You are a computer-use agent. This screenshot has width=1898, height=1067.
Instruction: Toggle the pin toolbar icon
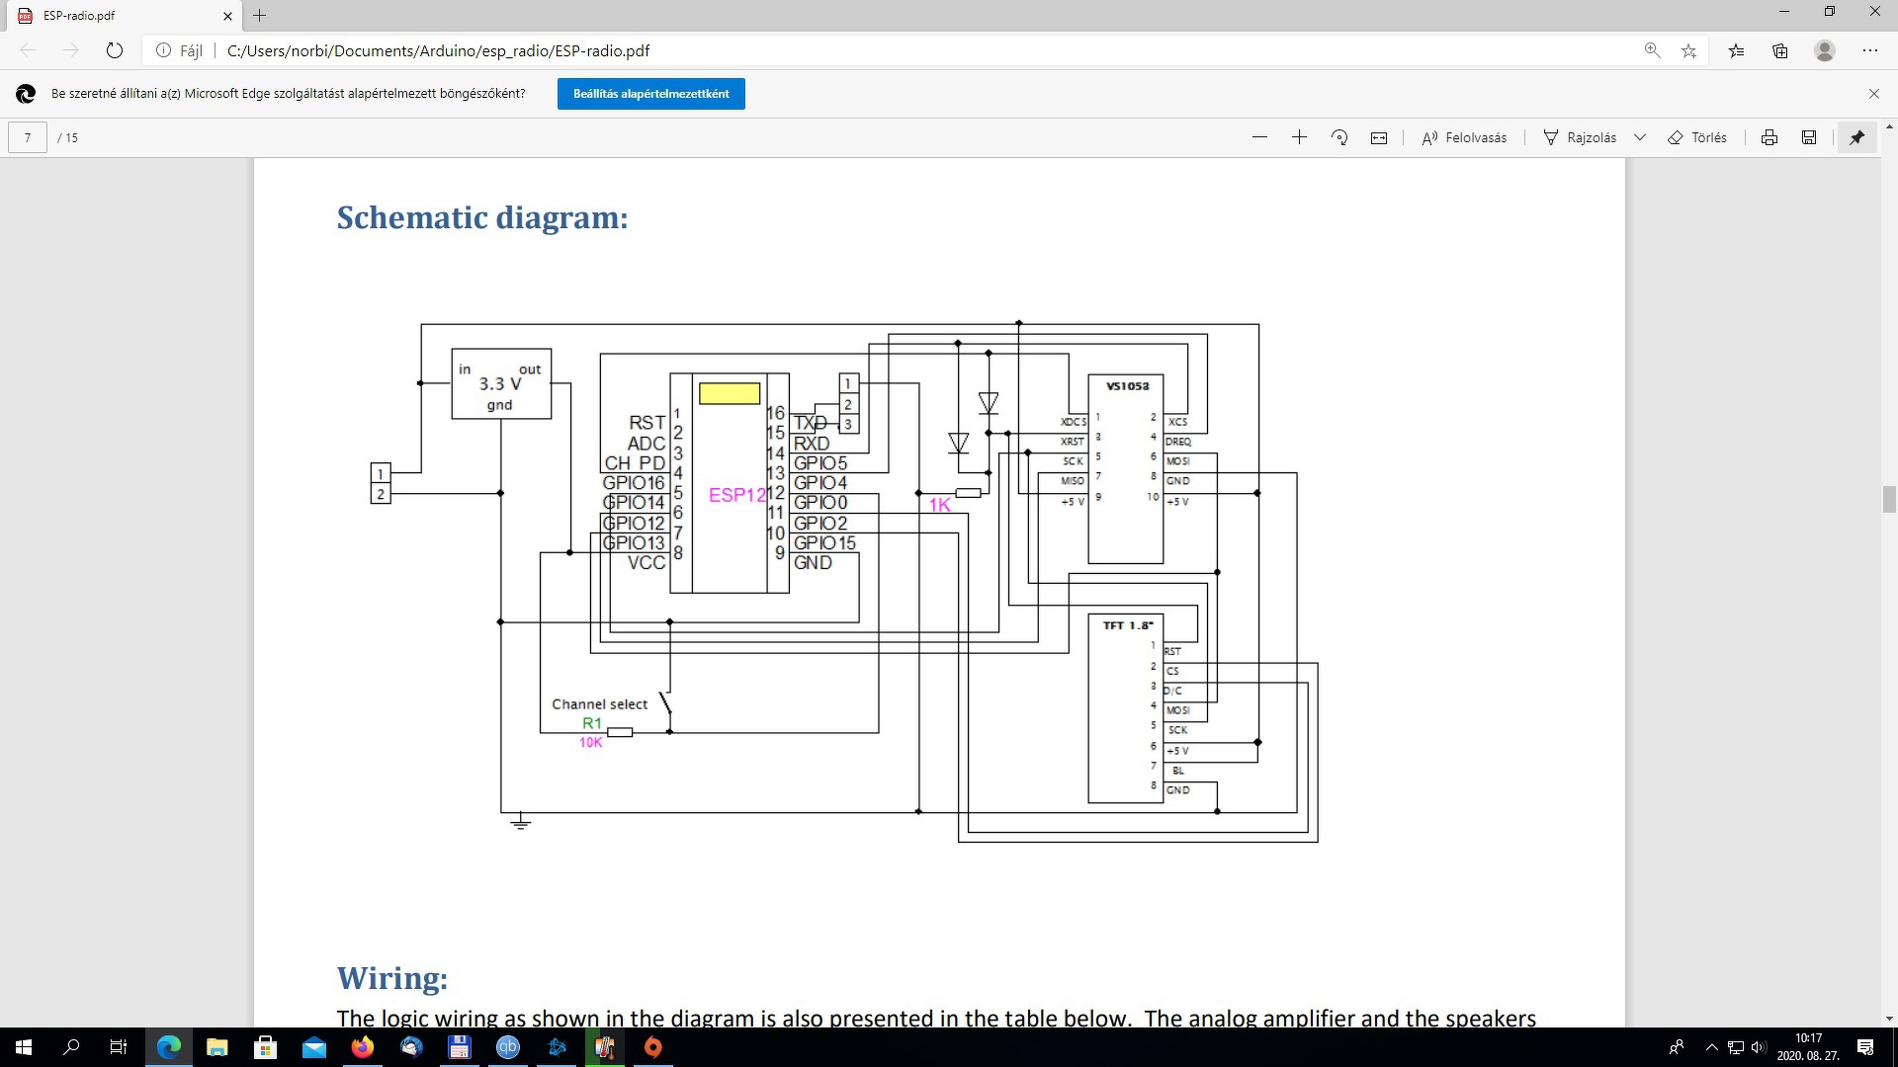(x=1857, y=137)
